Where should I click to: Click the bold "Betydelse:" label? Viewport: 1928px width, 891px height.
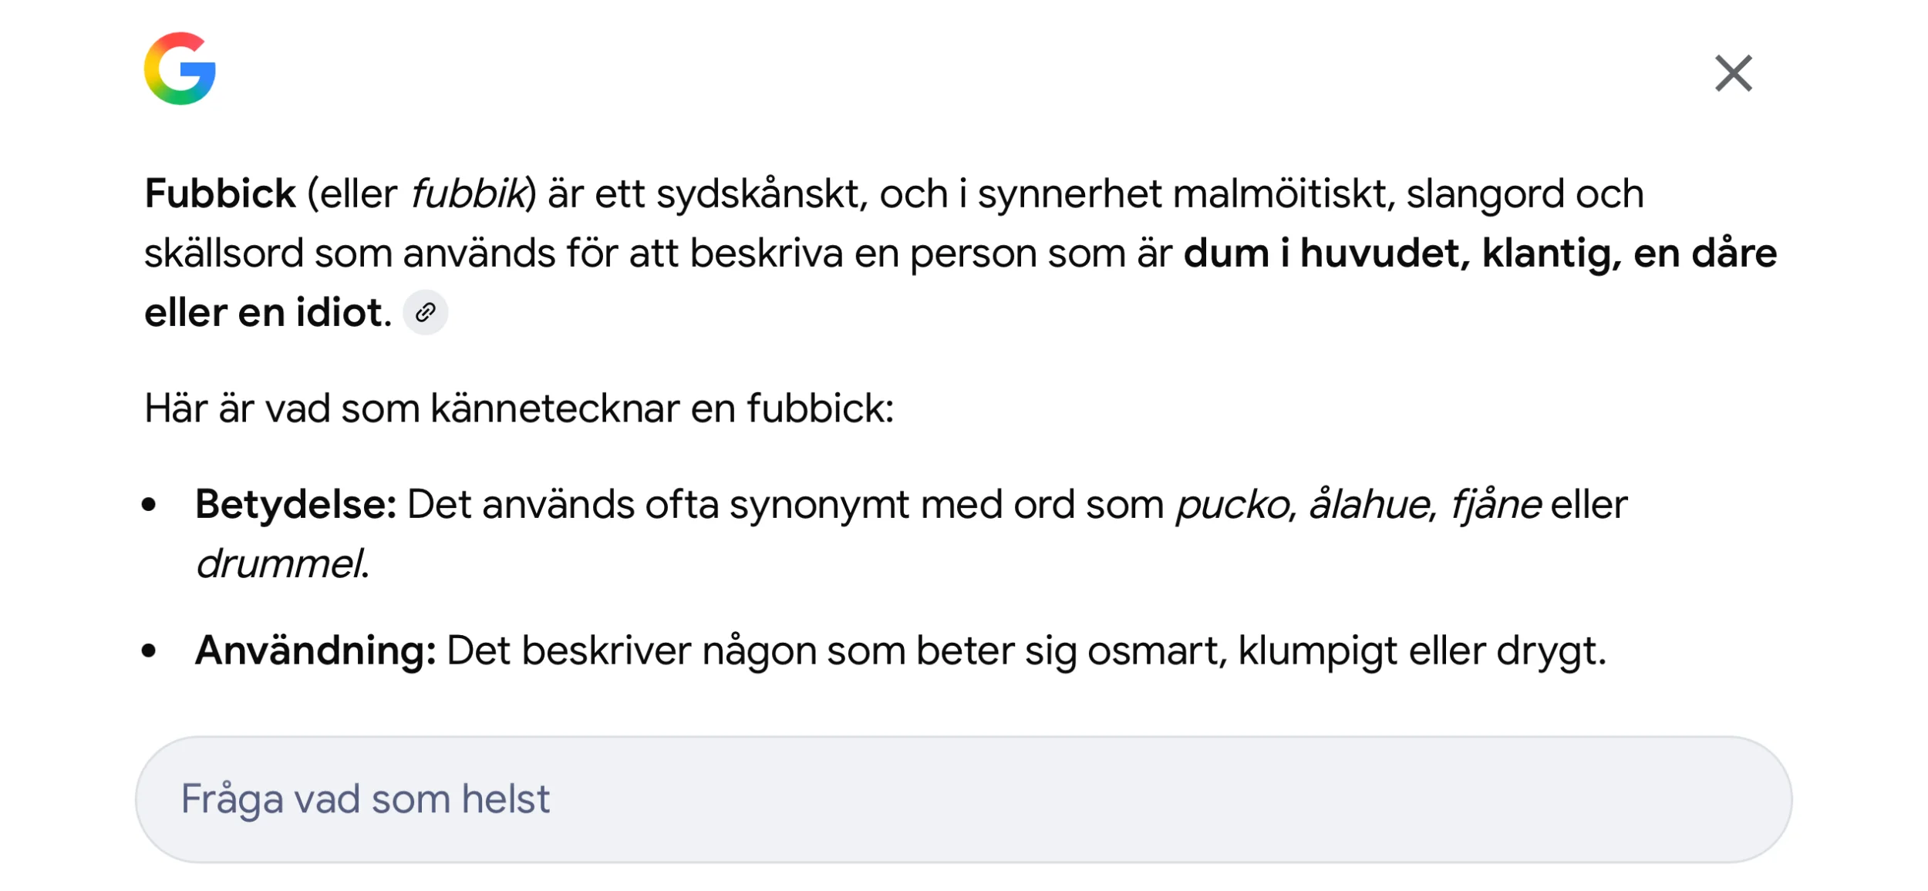295,505
